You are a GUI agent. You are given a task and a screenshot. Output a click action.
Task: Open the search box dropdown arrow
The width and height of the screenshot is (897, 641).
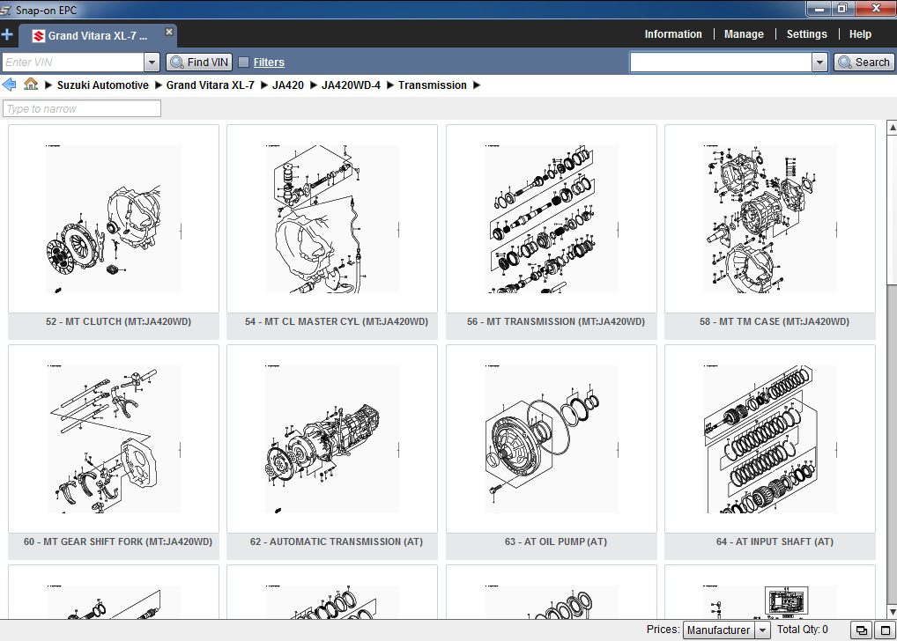click(x=819, y=63)
